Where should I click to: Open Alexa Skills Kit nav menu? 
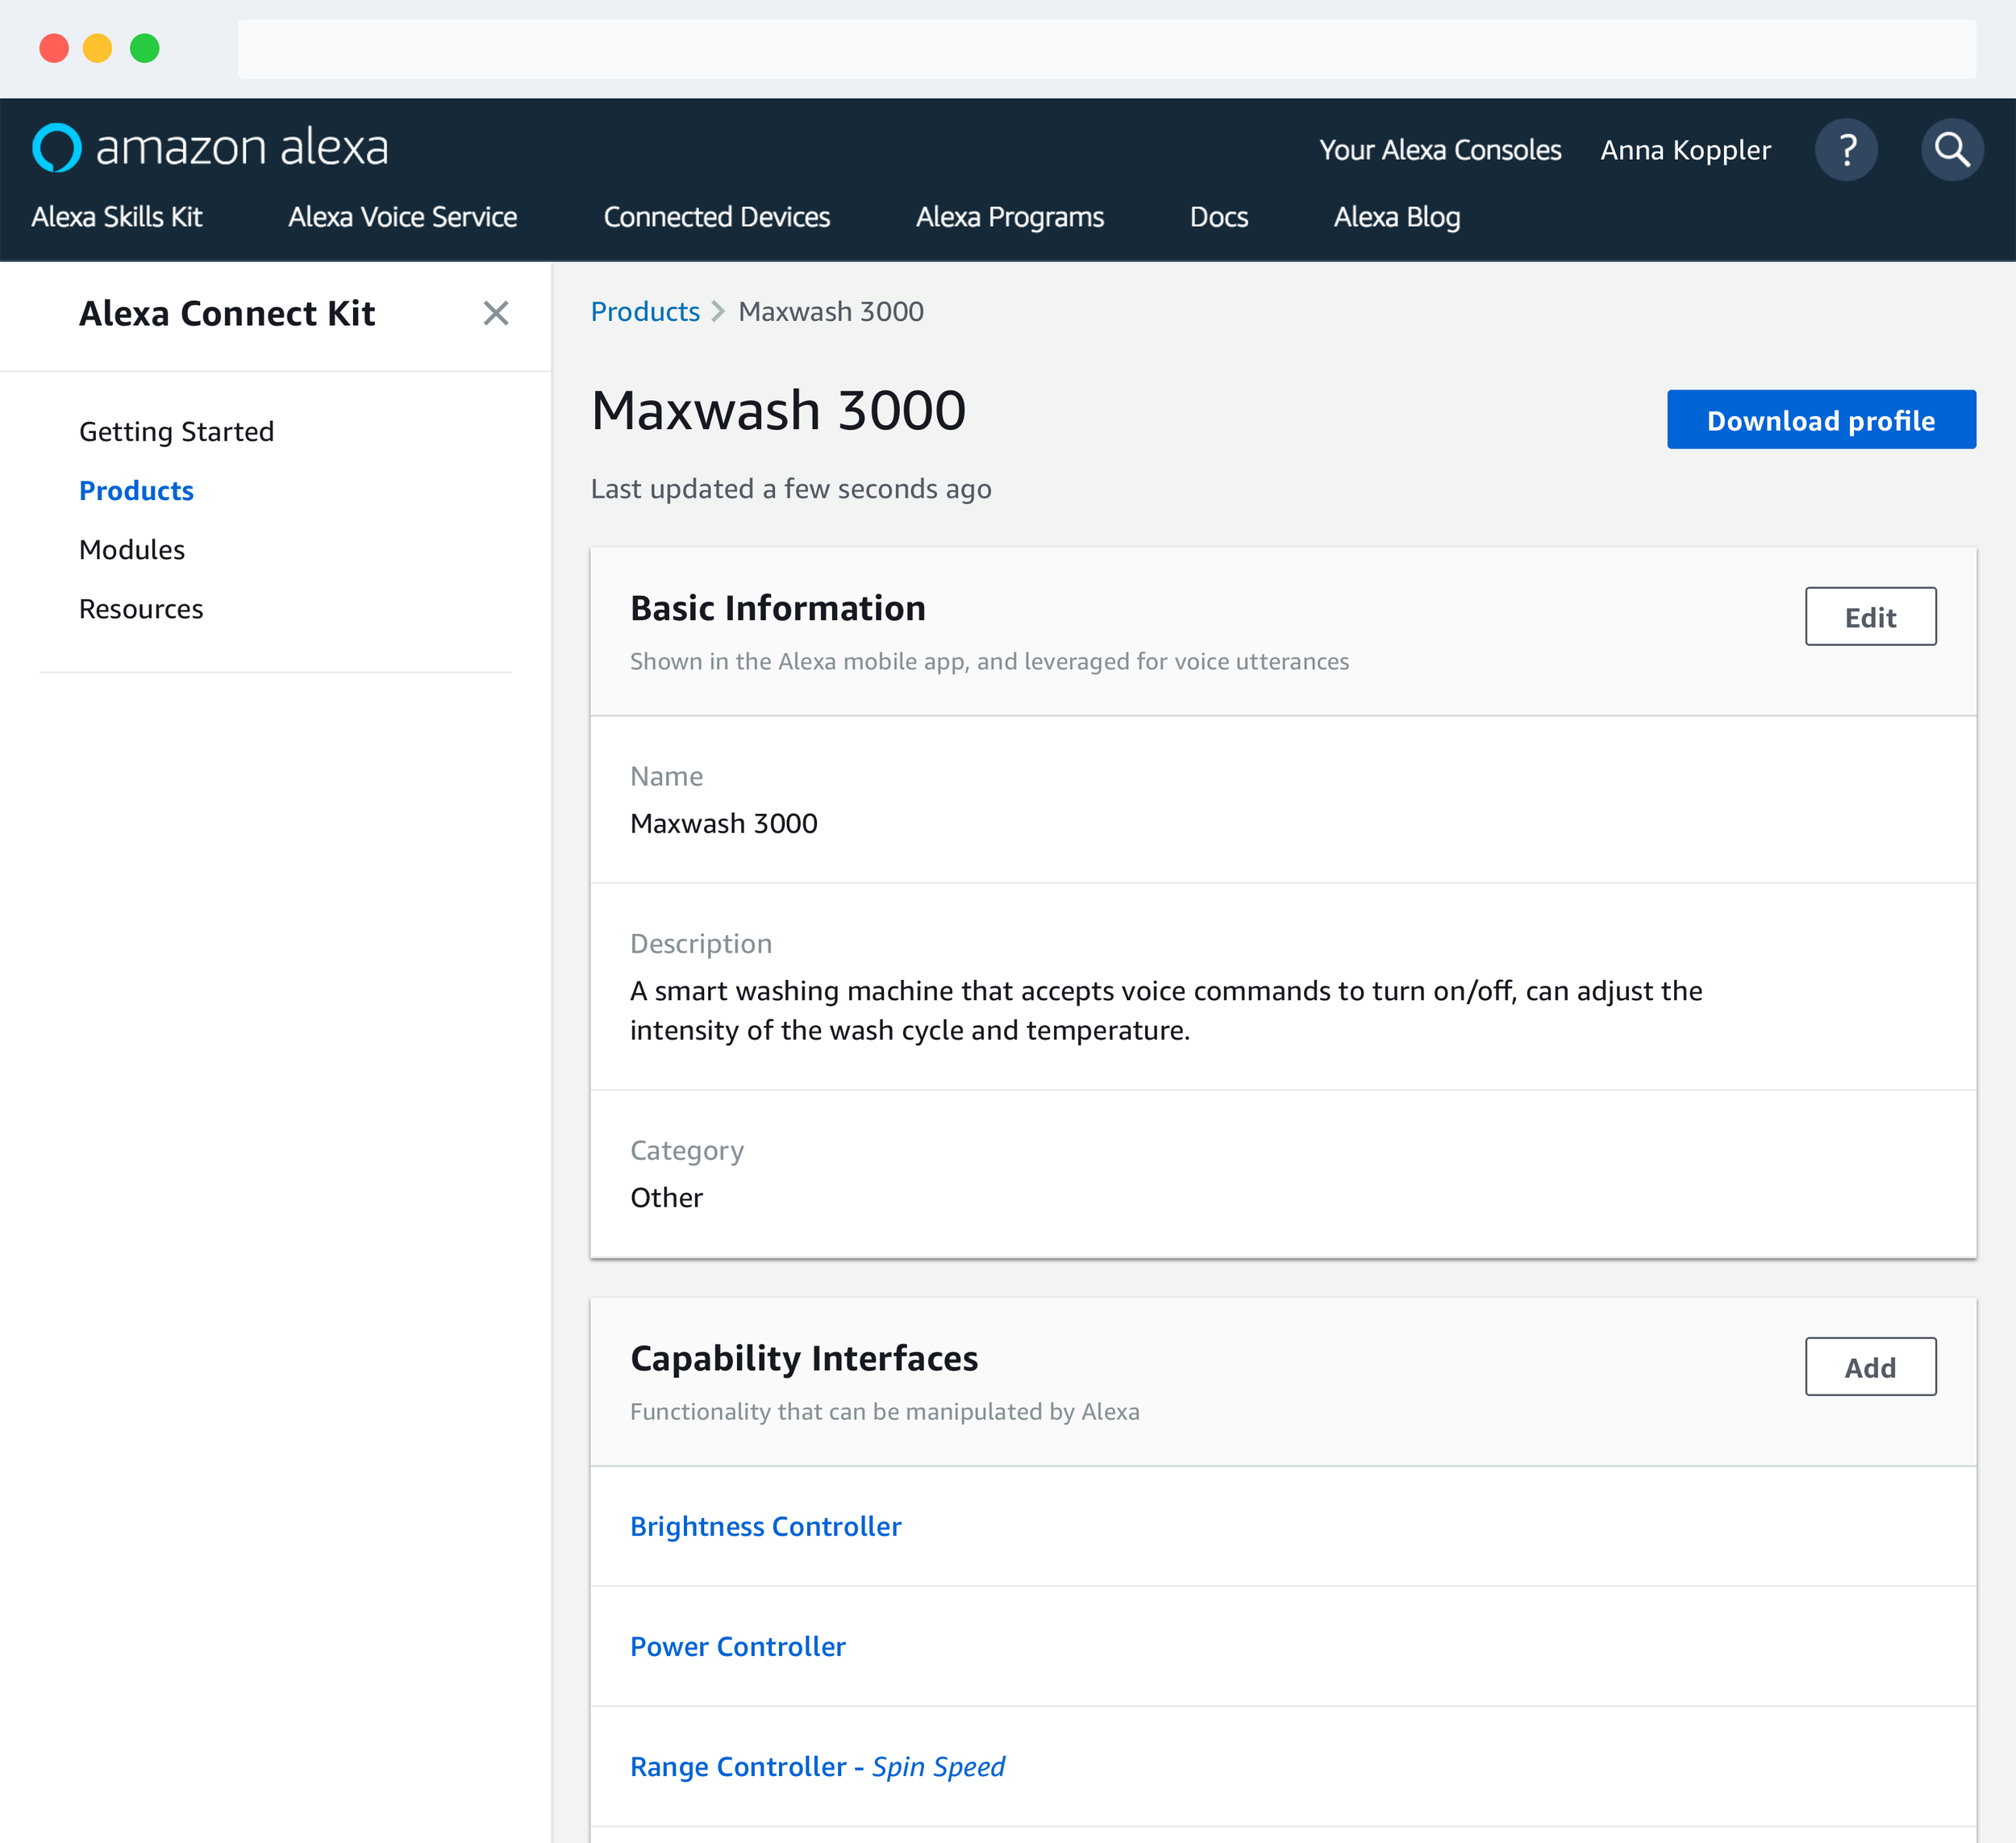[117, 217]
